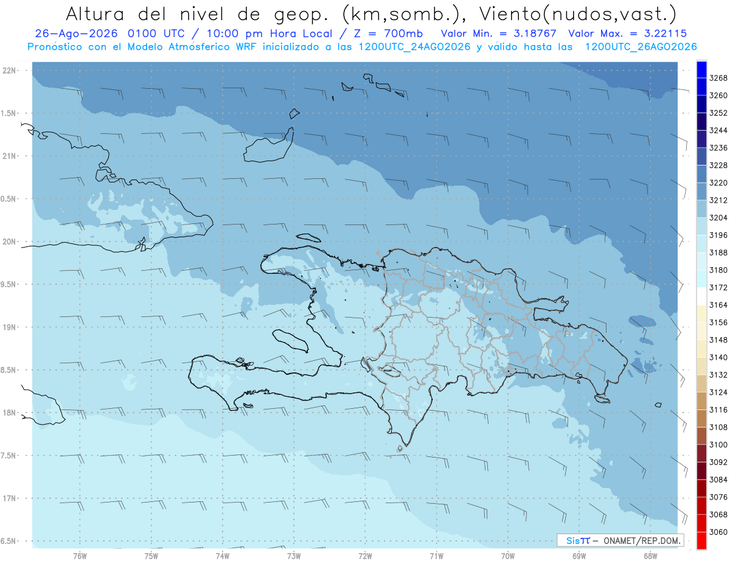Pick the red colorbar segment below 3060
Screen dimensions: 730x564
(701, 540)
